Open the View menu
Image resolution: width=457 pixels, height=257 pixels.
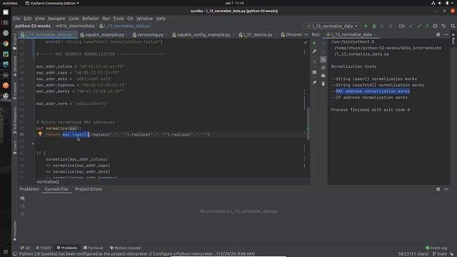pyautogui.click(x=40, y=19)
